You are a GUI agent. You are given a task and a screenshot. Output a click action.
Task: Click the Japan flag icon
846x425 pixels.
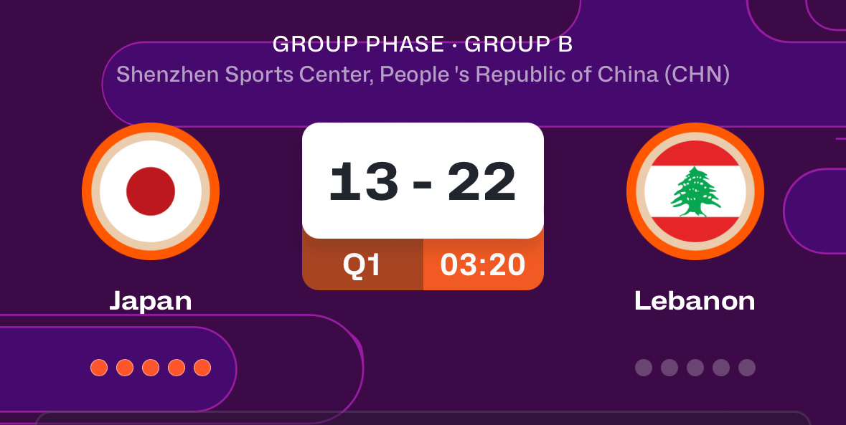point(151,191)
